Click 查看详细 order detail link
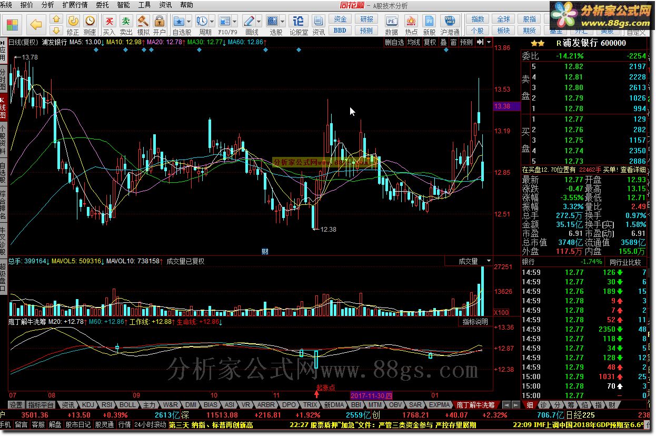656x436 pixels. [x=633, y=170]
